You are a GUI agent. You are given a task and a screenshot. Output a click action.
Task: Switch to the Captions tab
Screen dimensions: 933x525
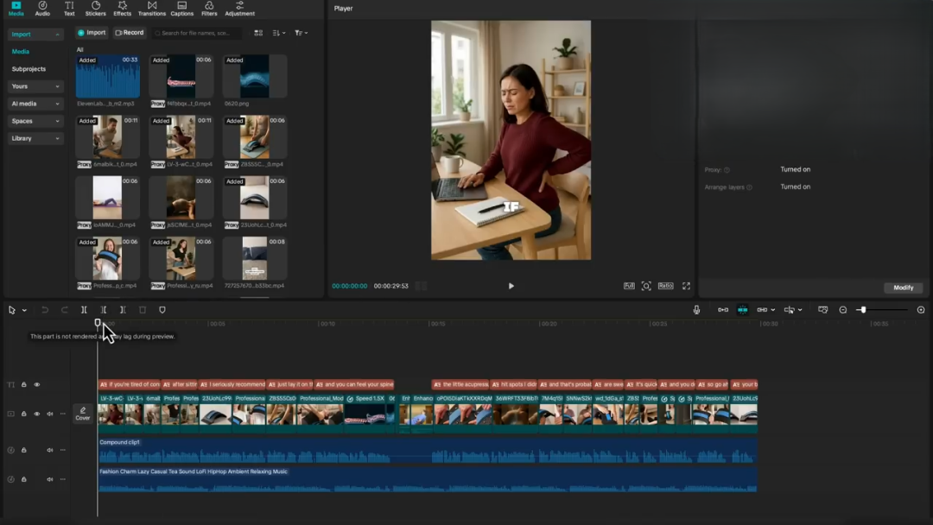[181, 9]
